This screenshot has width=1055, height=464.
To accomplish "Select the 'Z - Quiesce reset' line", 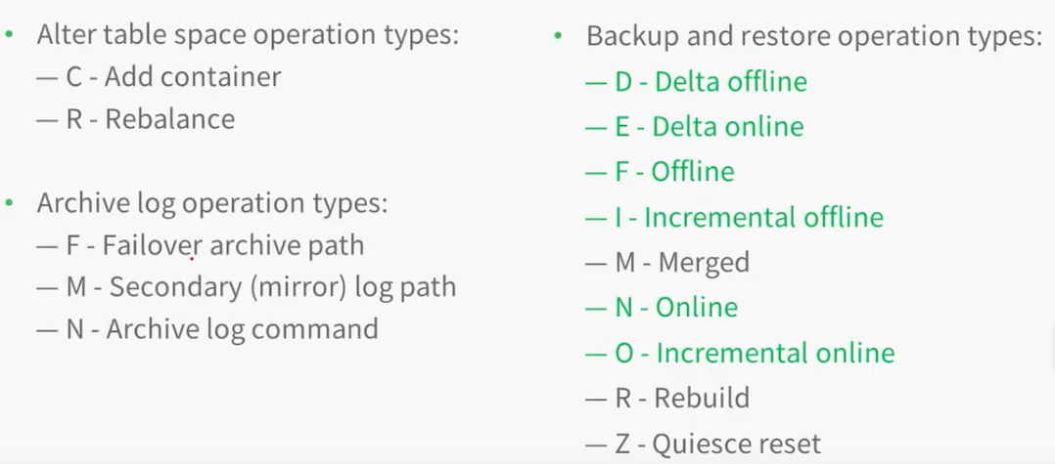I will click(x=703, y=443).
